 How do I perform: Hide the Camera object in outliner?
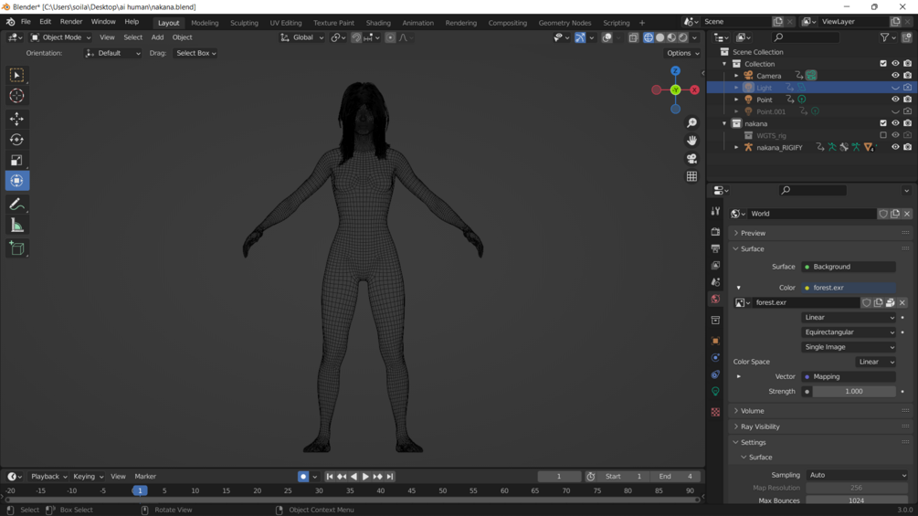(895, 76)
